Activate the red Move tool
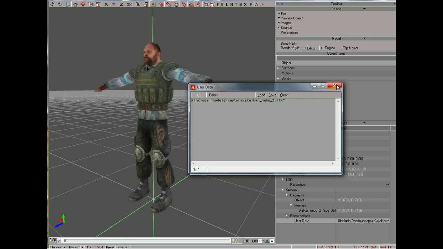Screen dimensions: 443x249 [x=83, y=4]
